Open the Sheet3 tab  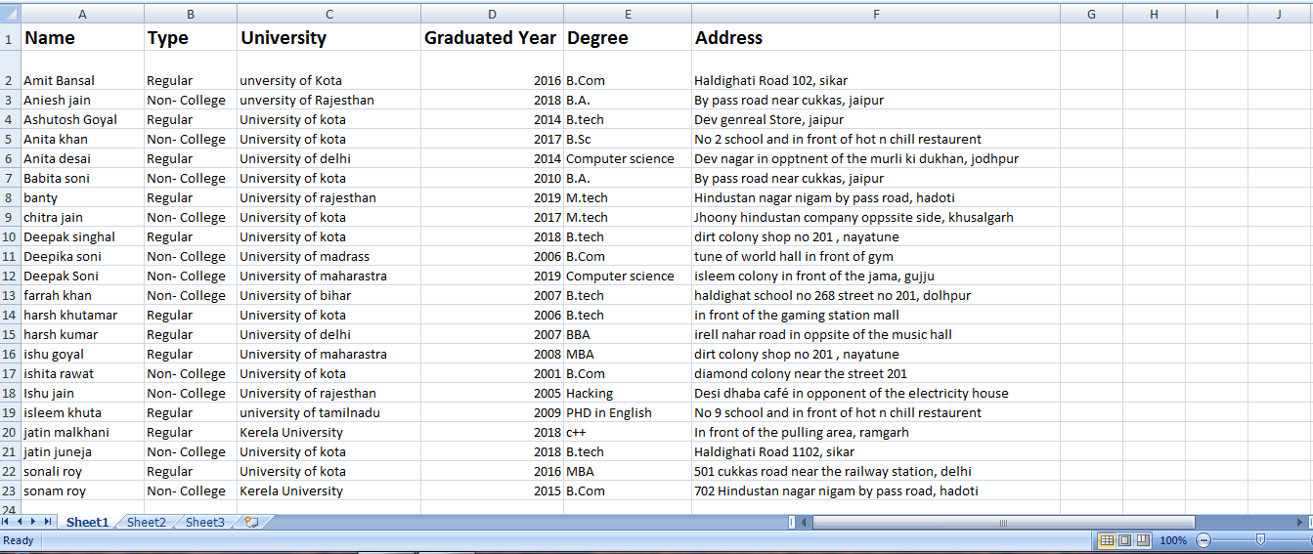tap(204, 523)
